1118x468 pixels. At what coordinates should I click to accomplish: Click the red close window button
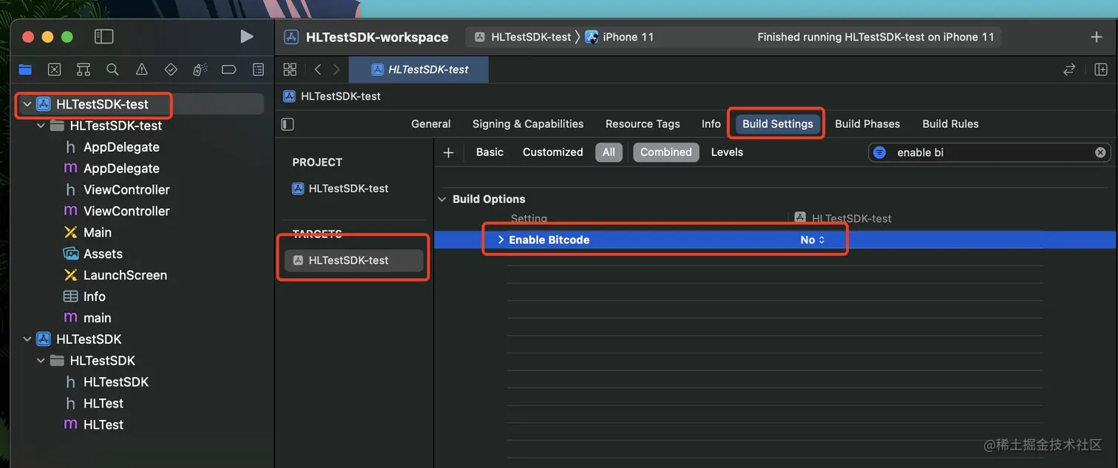pyautogui.click(x=28, y=37)
